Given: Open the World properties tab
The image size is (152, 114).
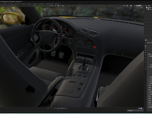Looking at the screenshot, I should point(145,55).
